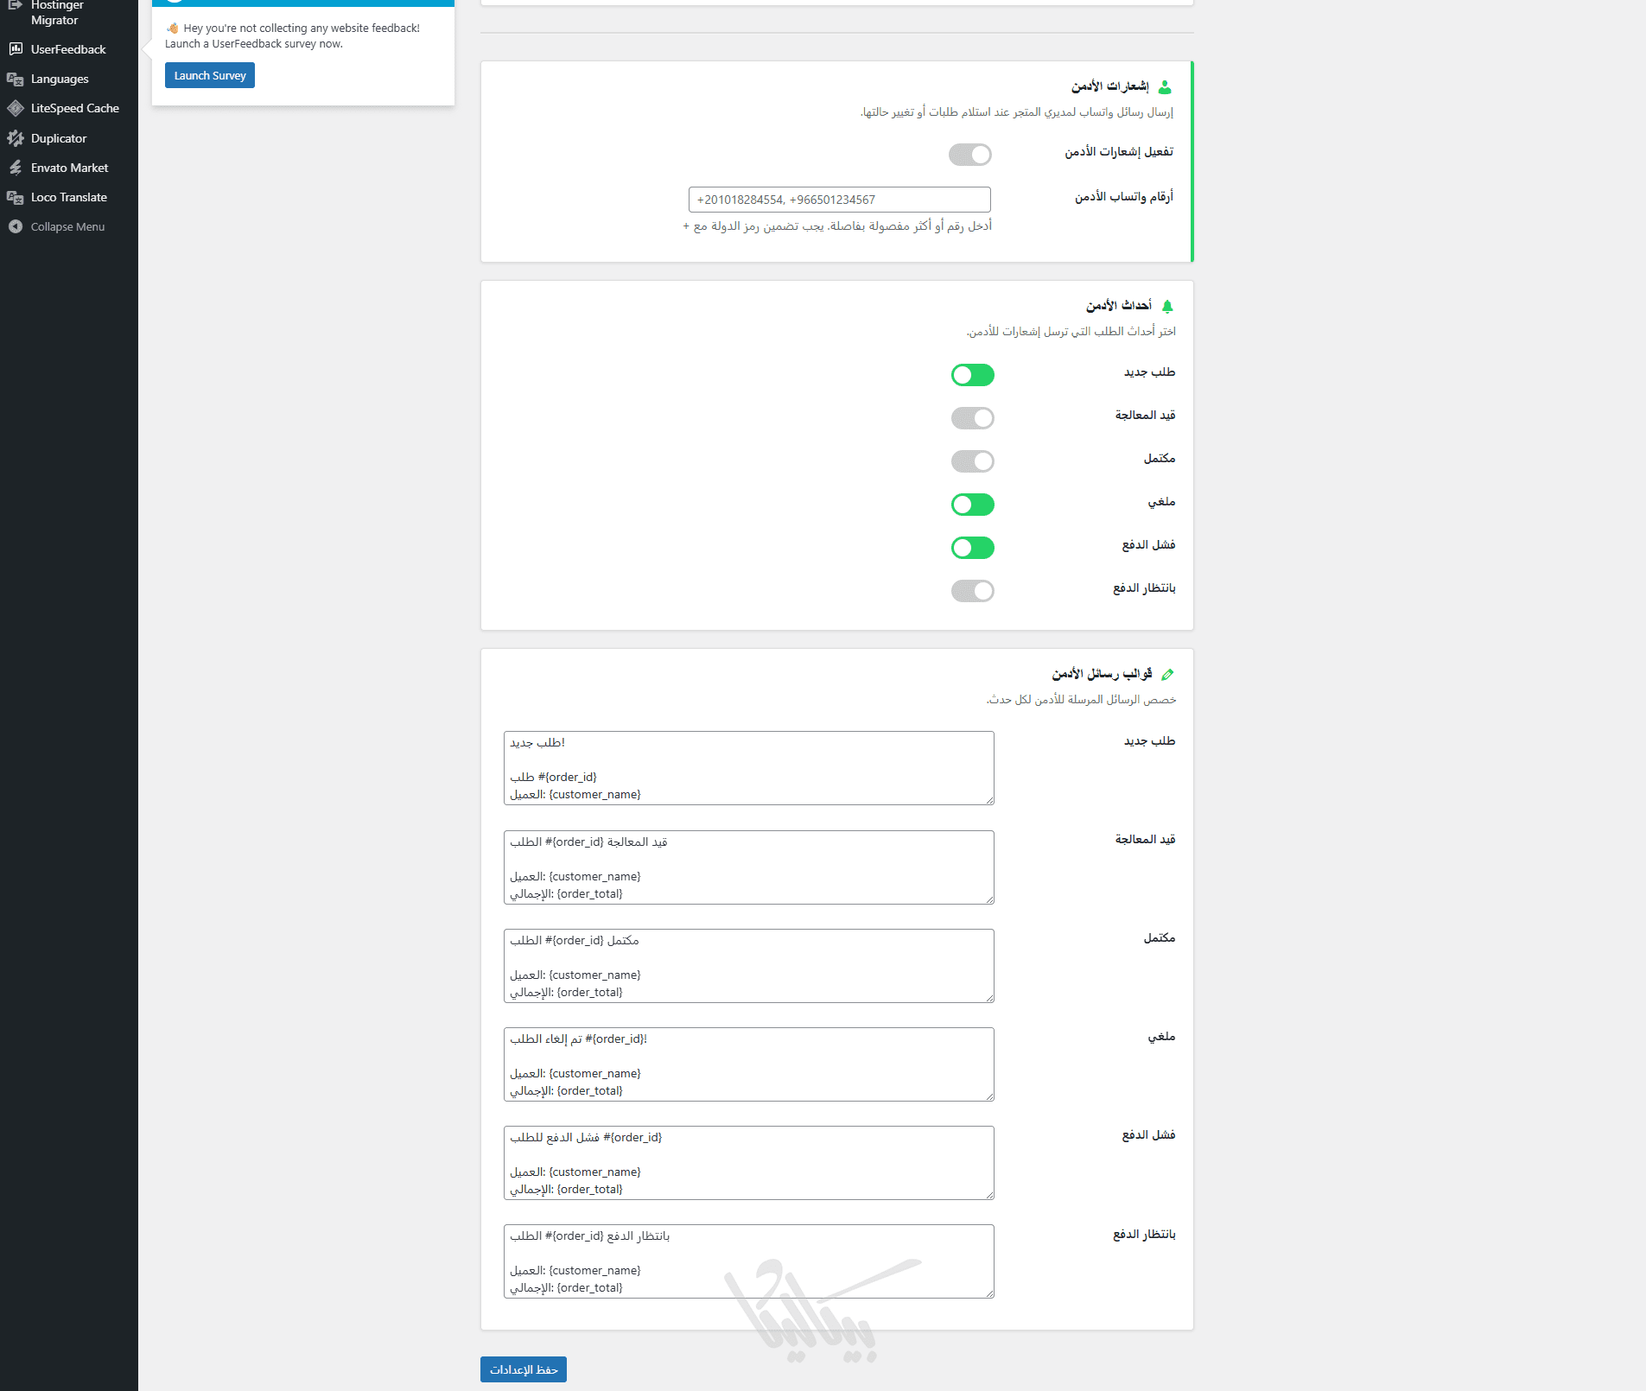Click the طلب جديد message template textarea
Image resolution: width=1646 pixels, height=1391 pixels.
(x=748, y=768)
